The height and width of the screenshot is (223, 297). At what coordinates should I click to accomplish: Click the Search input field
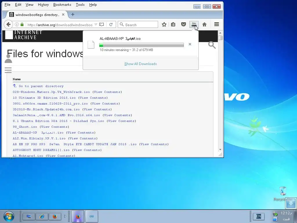138,25
